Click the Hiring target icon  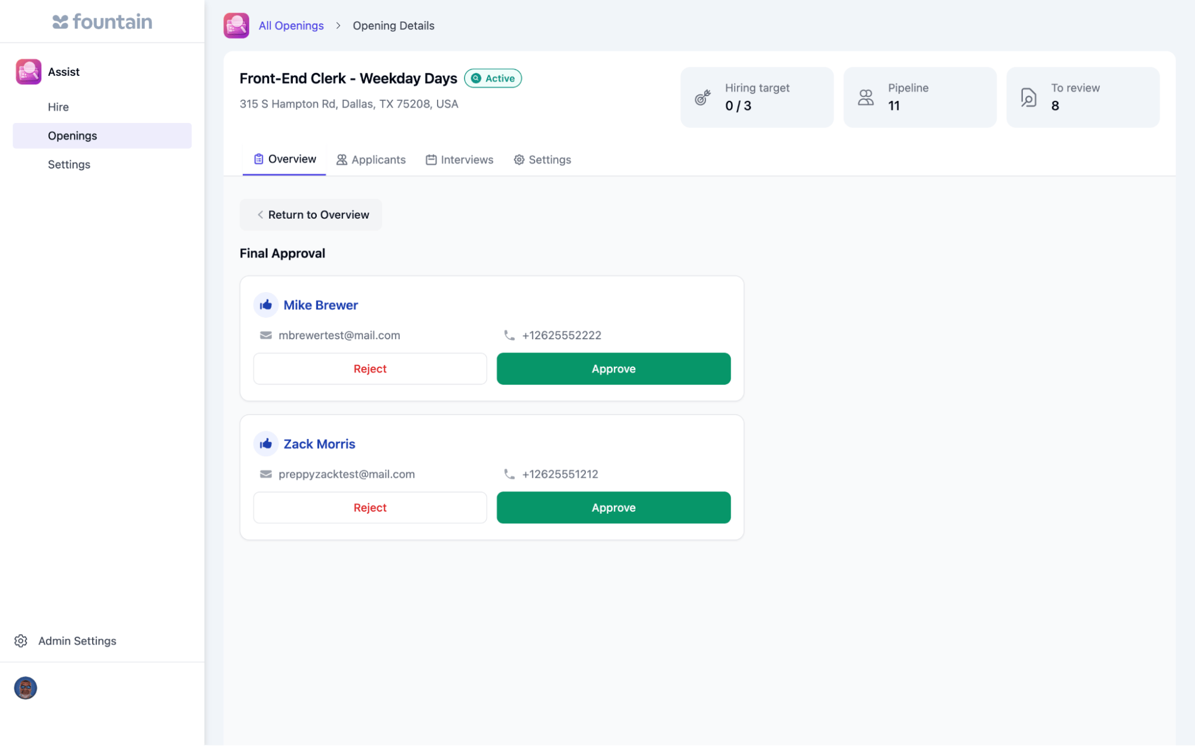[x=702, y=97]
